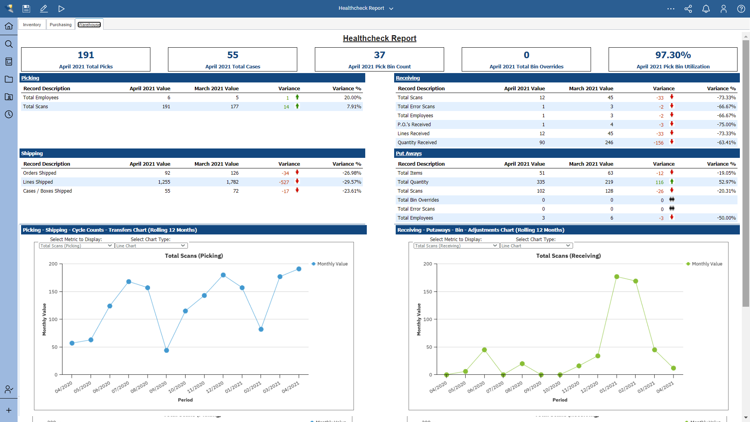Open the History clock icon in sidebar
The image size is (750, 422).
point(9,114)
